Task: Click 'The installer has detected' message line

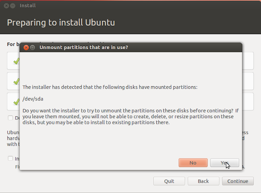Action: 110,87
